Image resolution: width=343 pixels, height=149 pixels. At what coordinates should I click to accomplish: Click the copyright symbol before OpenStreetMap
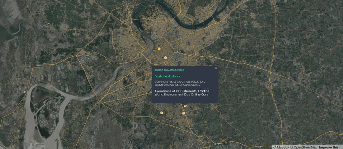pyautogui.click(x=292, y=147)
